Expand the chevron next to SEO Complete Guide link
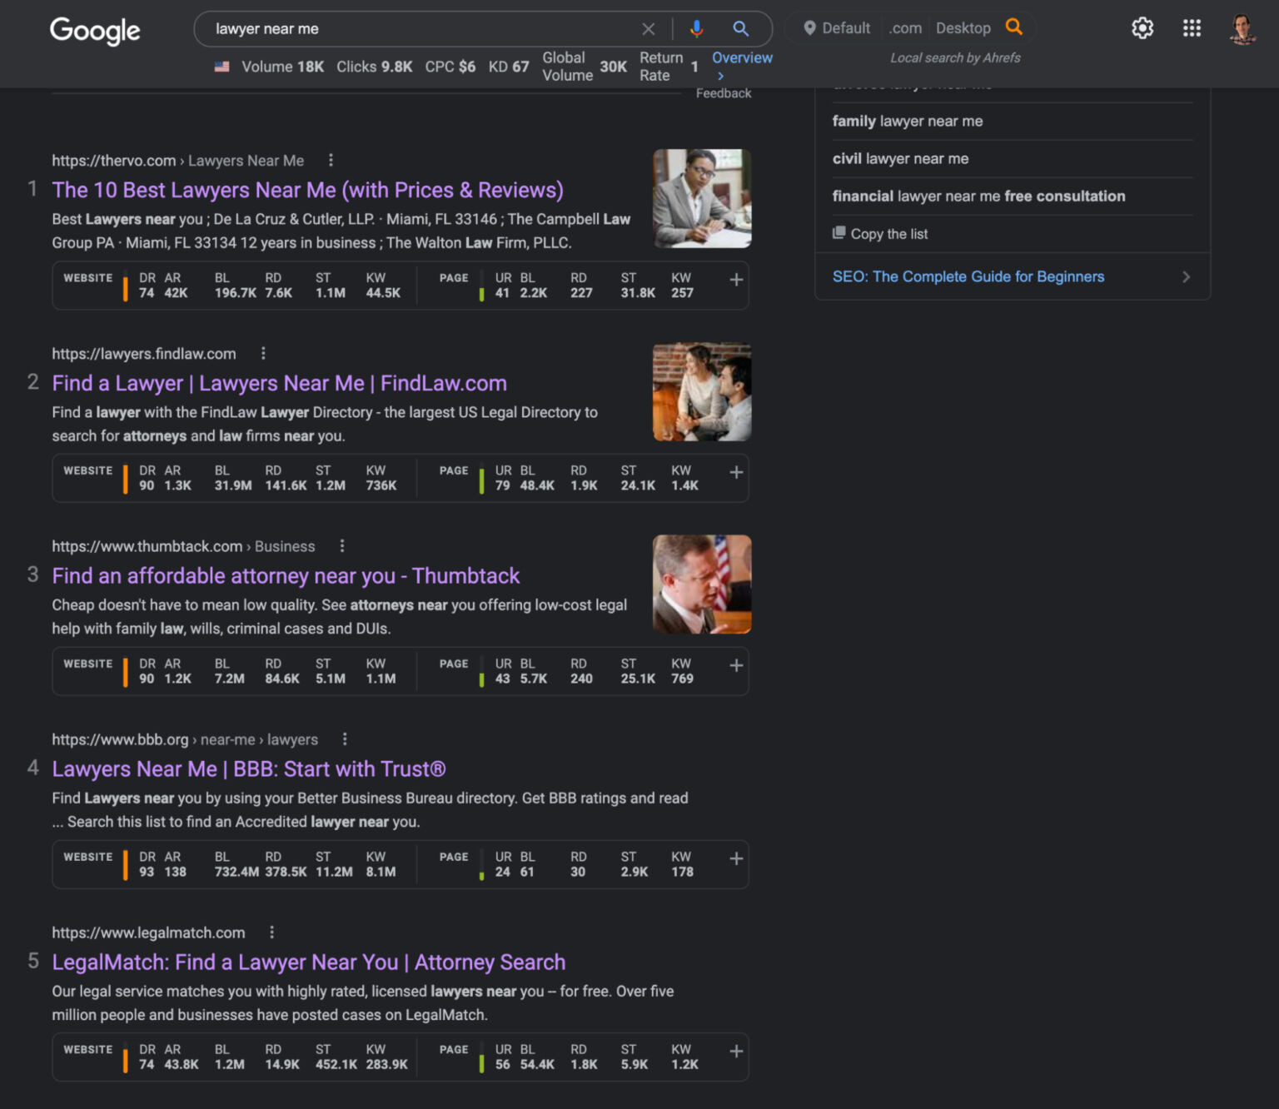This screenshot has height=1109, width=1279. tap(1187, 276)
